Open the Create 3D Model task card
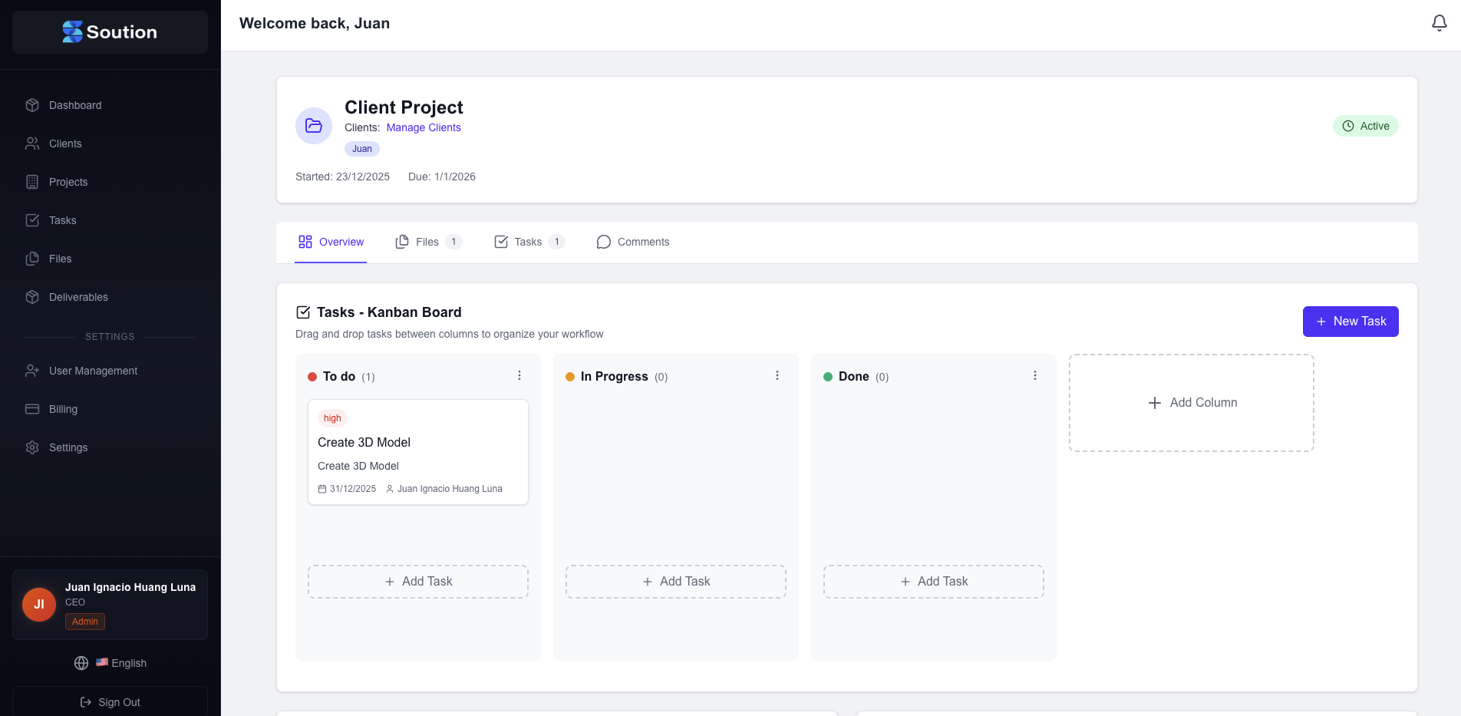This screenshot has width=1461, height=716. pyautogui.click(x=418, y=452)
